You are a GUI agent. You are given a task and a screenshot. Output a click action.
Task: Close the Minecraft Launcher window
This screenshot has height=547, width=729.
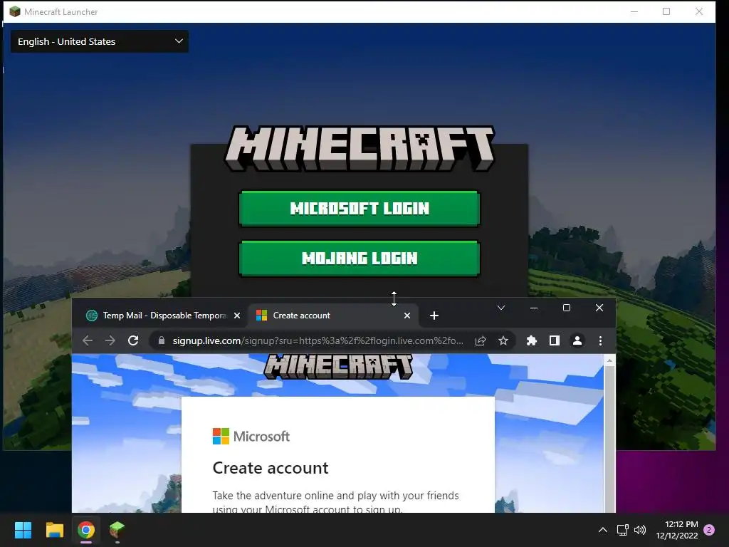(699, 11)
